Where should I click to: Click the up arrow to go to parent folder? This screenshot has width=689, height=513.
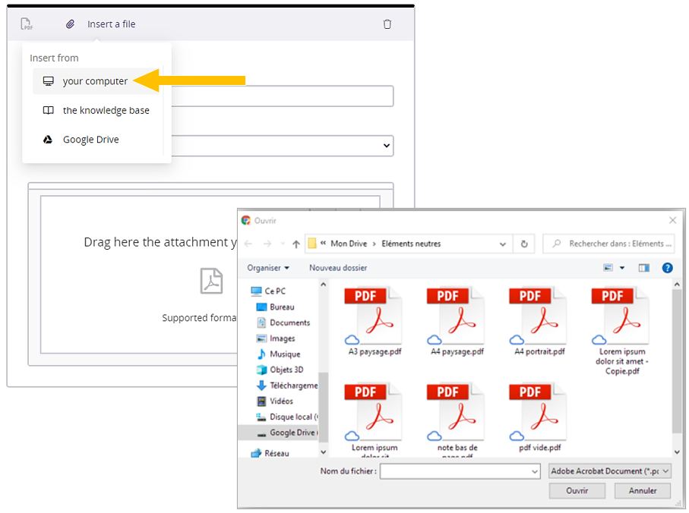point(296,243)
